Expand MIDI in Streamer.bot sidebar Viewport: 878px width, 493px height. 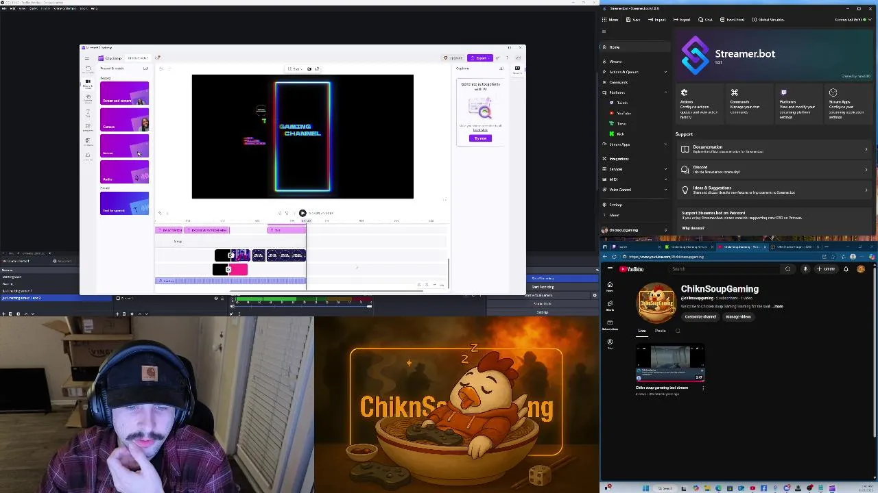click(634, 179)
